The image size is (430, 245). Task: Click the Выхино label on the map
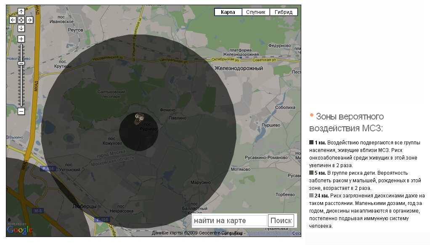pos(16,137)
